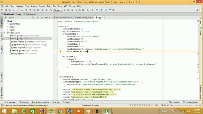Open the Event Log tool window

tap(175, 102)
